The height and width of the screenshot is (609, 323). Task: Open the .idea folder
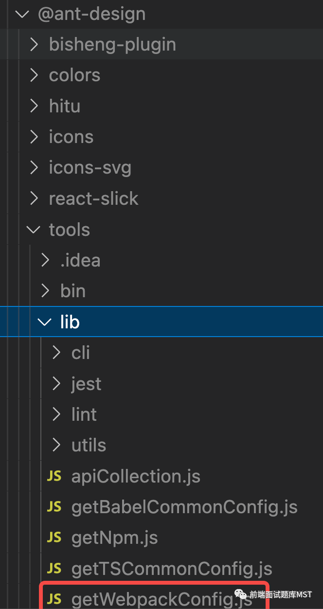80,260
